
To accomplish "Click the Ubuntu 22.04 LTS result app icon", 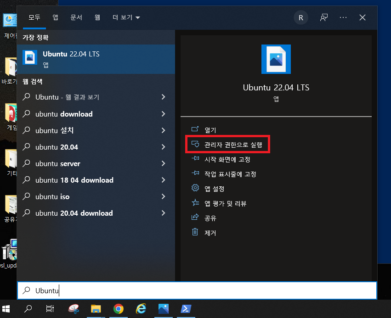I will 30,57.
